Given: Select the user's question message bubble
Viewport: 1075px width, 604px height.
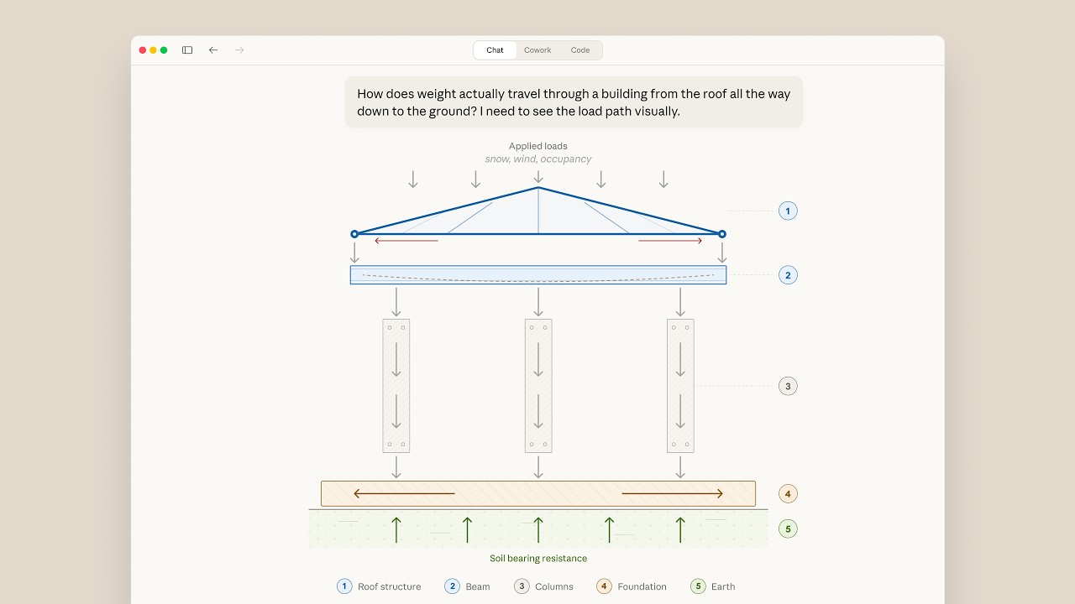Looking at the screenshot, I should (574, 102).
